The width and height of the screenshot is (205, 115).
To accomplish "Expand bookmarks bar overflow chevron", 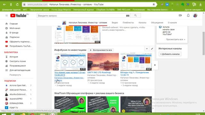I will (172, 10).
